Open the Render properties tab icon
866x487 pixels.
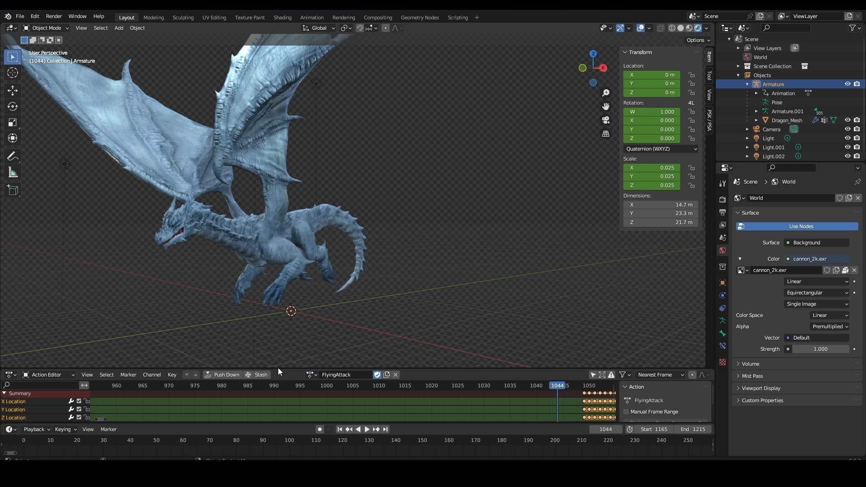click(723, 199)
